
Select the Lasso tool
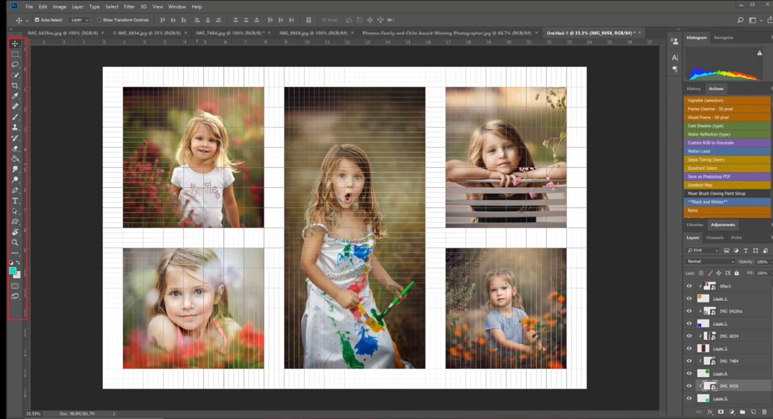coord(15,64)
